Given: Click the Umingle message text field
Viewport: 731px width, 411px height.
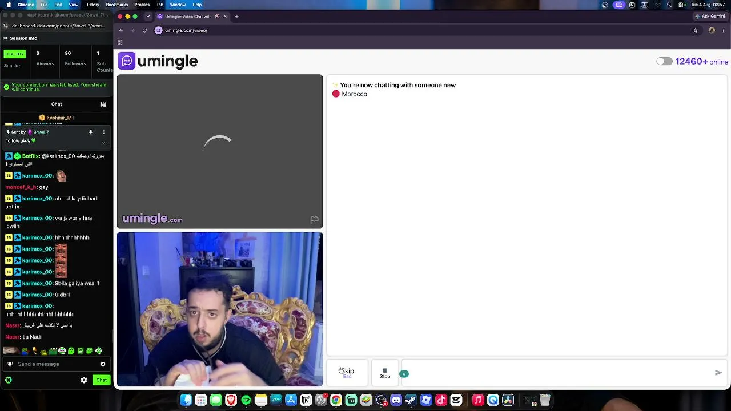Looking at the screenshot, I should [x=557, y=373].
